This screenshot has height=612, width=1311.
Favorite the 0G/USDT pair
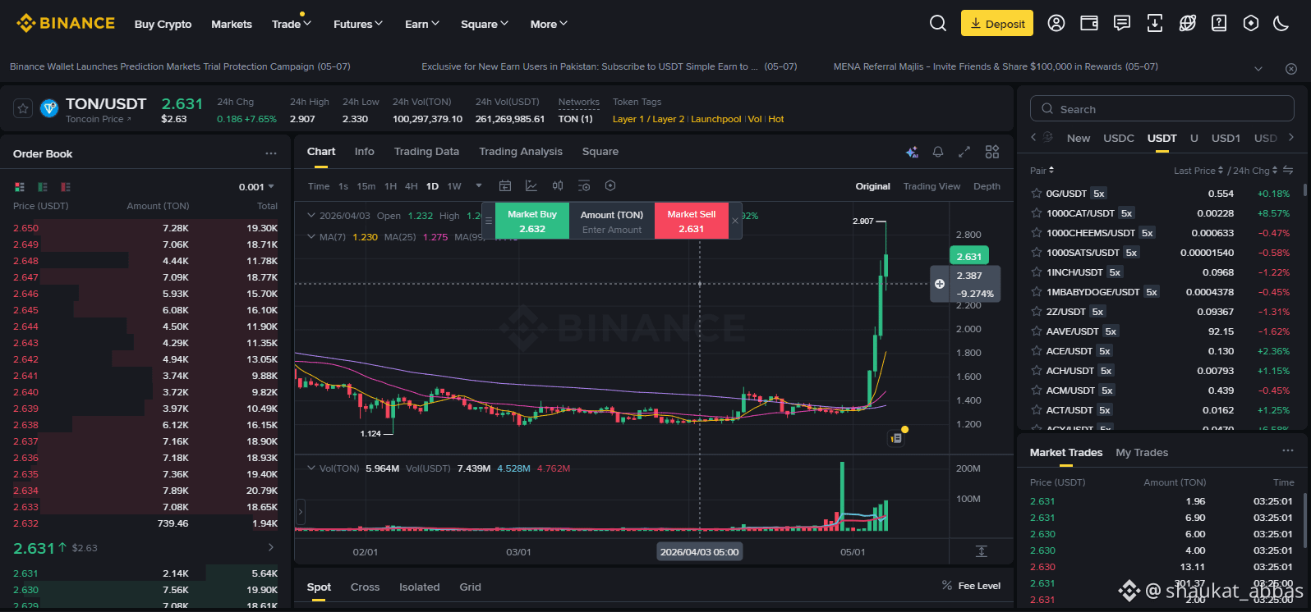click(x=1037, y=194)
